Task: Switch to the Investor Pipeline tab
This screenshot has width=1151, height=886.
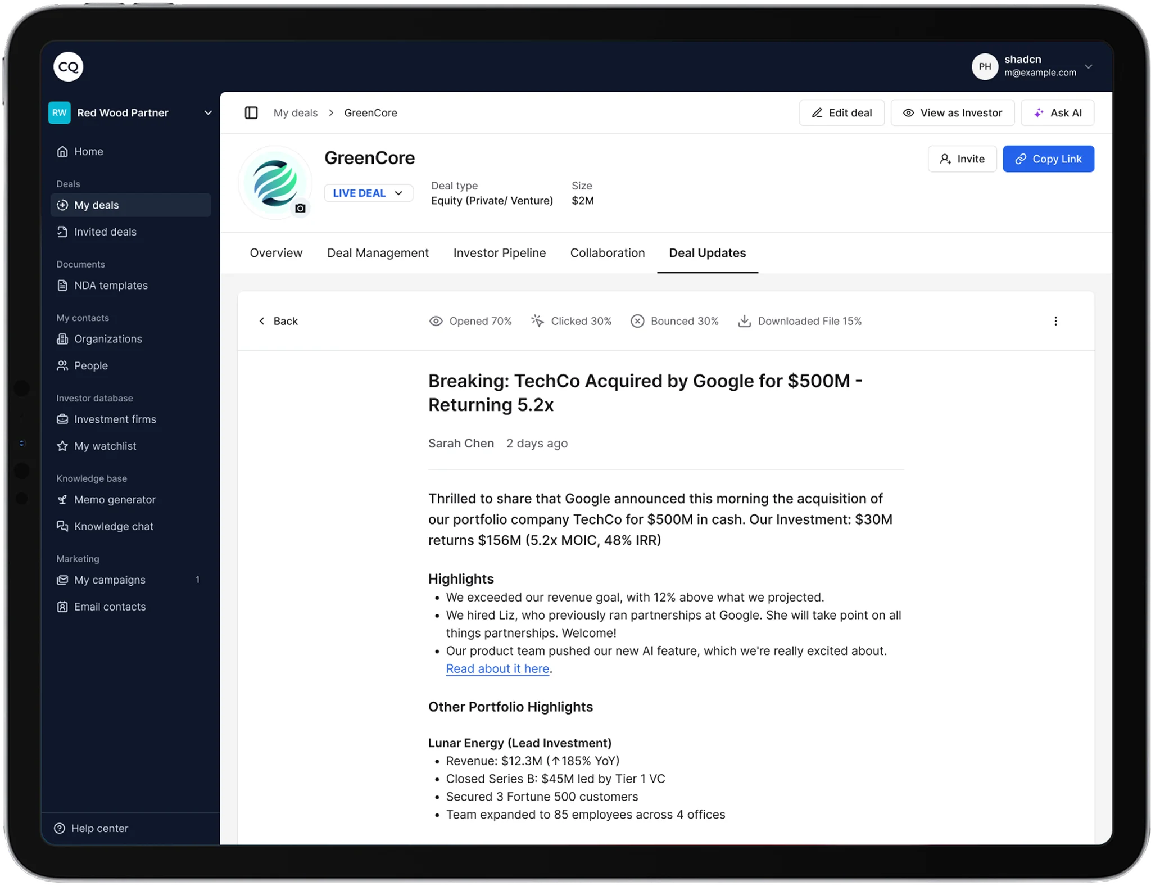Action: coord(499,253)
